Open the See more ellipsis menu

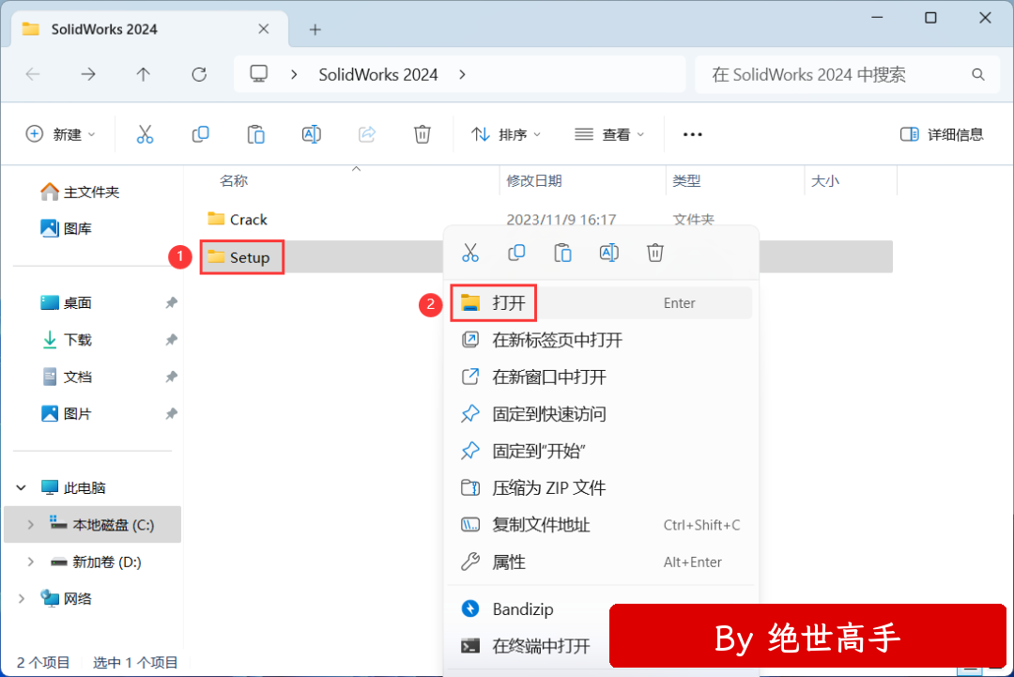[x=692, y=134]
